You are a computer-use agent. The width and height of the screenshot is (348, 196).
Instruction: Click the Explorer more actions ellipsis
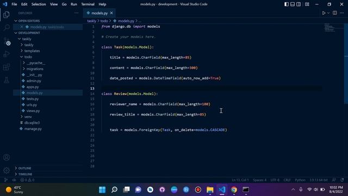pos(76,13)
